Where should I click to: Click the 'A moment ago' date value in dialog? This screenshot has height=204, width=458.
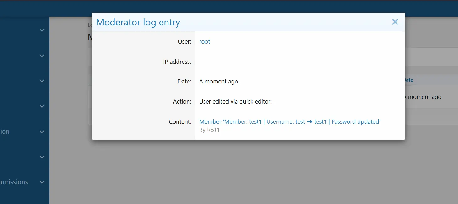(x=218, y=82)
